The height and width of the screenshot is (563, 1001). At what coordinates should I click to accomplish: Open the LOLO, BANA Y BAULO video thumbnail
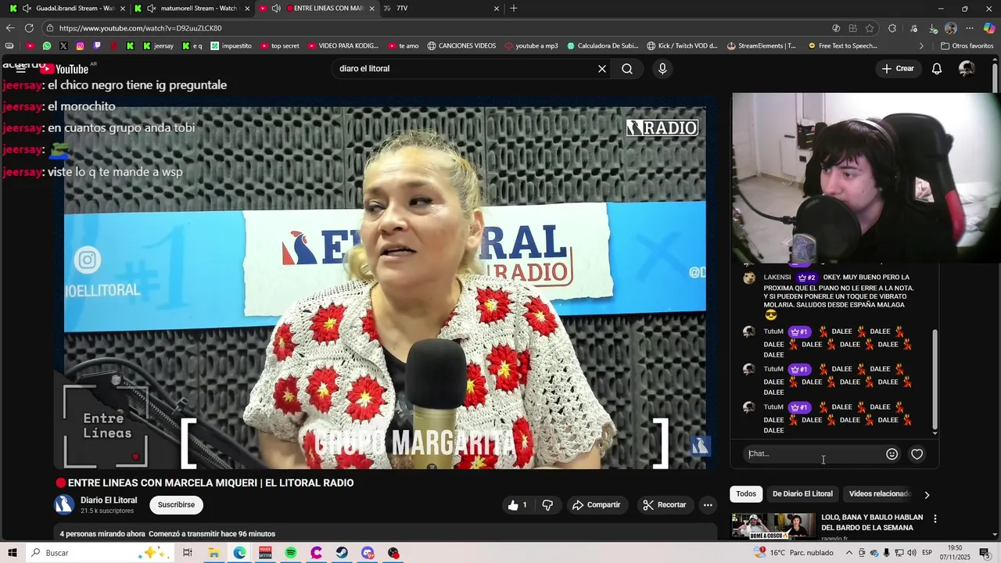point(773,526)
